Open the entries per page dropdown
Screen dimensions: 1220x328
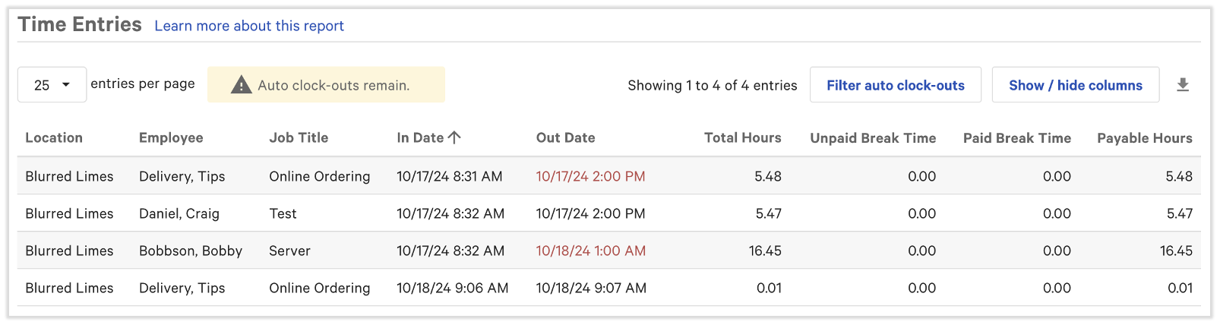click(x=52, y=85)
